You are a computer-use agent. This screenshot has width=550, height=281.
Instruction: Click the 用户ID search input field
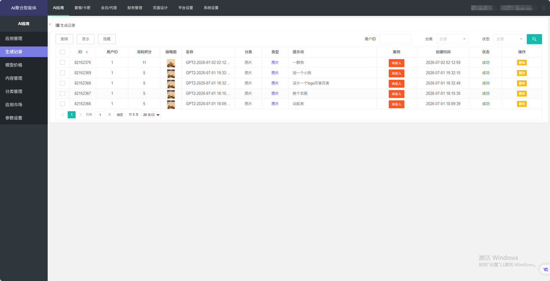pos(395,39)
